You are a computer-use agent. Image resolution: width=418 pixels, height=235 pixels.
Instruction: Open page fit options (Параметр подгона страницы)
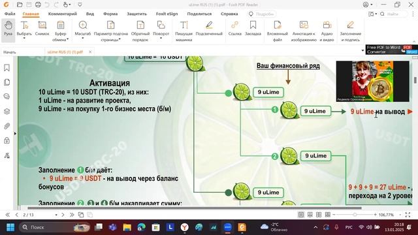pos(110,31)
